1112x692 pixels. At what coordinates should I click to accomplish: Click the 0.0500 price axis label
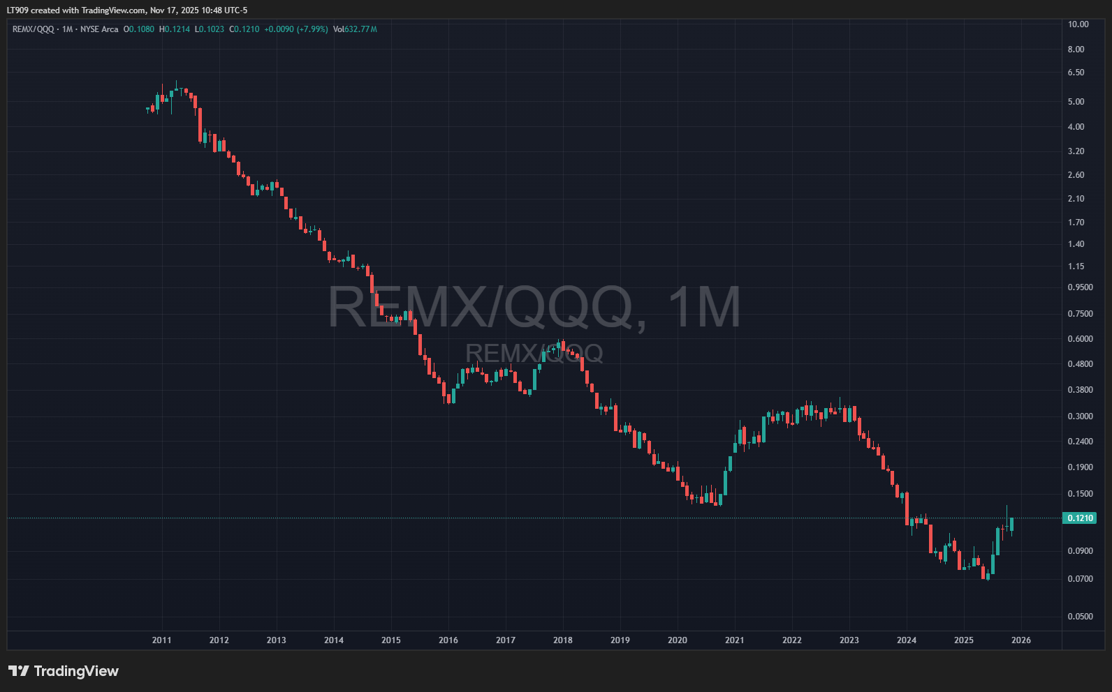[x=1081, y=617]
